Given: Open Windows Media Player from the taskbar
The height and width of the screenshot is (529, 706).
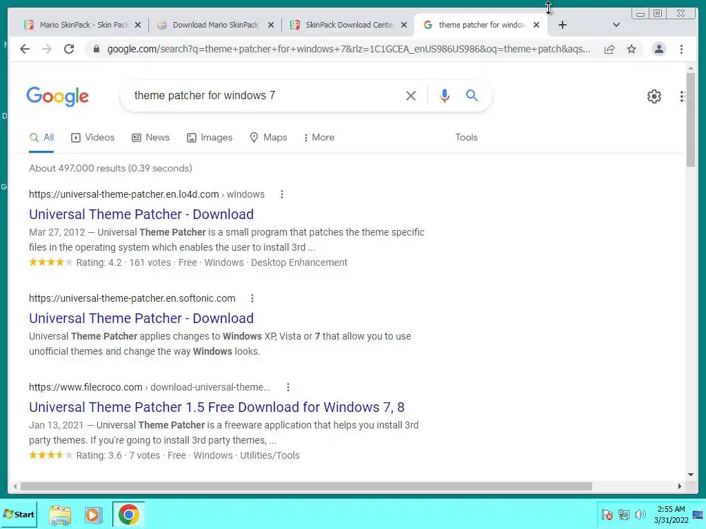Looking at the screenshot, I should [93, 515].
